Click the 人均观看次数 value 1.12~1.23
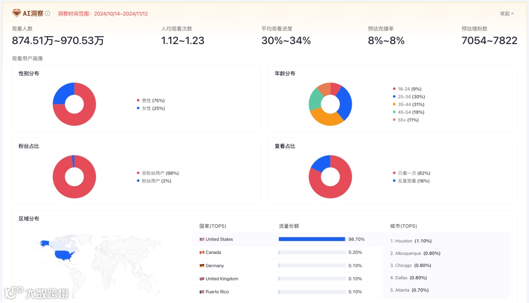Viewport: 529px width, 303px height. pos(183,41)
